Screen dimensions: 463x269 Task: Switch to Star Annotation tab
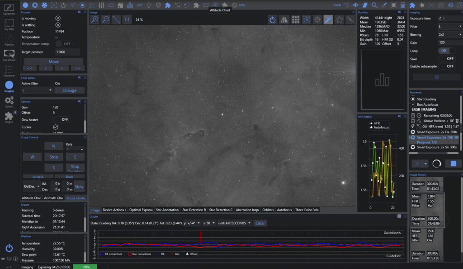[x=167, y=210]
